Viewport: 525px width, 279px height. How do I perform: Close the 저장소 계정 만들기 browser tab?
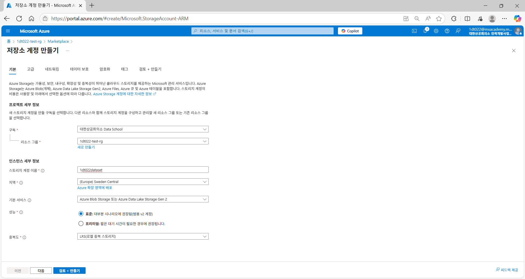tap(80, 5)
